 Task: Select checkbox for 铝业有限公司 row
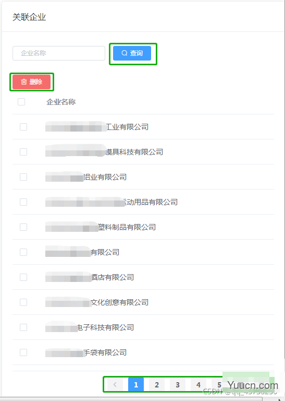(23, 177)
